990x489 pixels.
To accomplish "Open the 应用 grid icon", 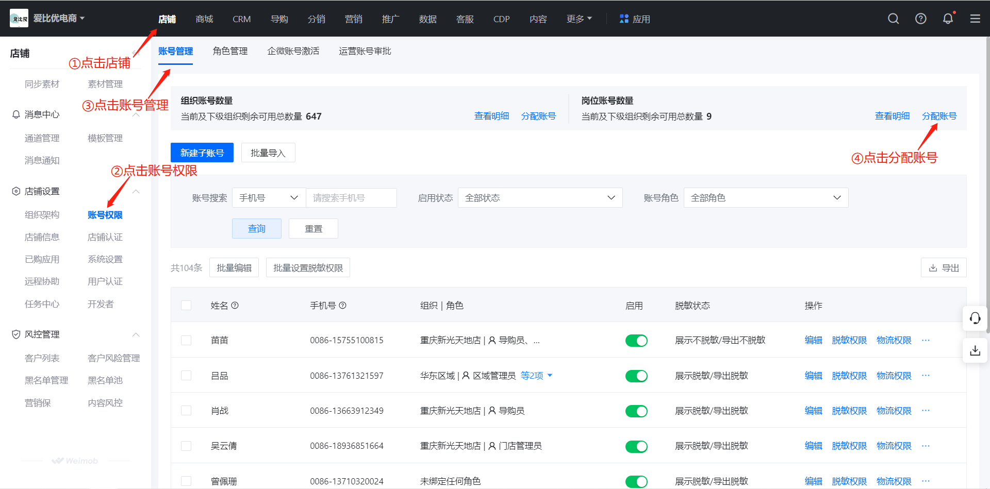I will 624,19.
